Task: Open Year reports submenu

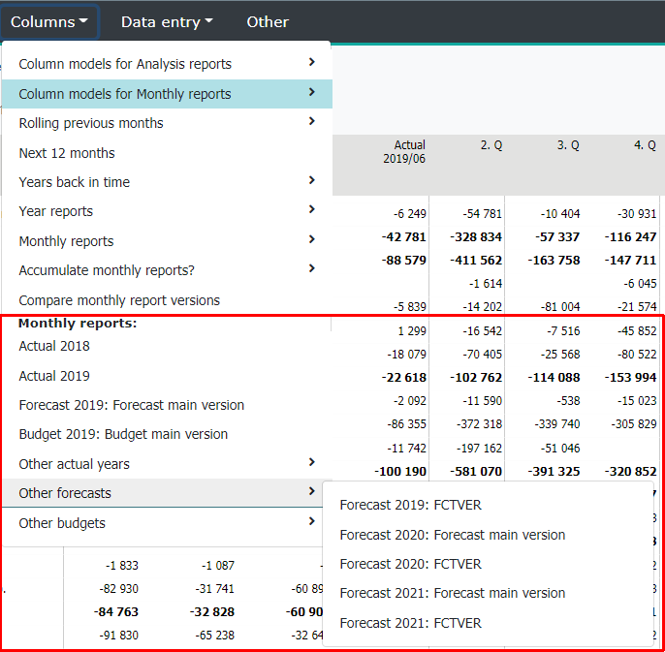Action: [167, 211]
